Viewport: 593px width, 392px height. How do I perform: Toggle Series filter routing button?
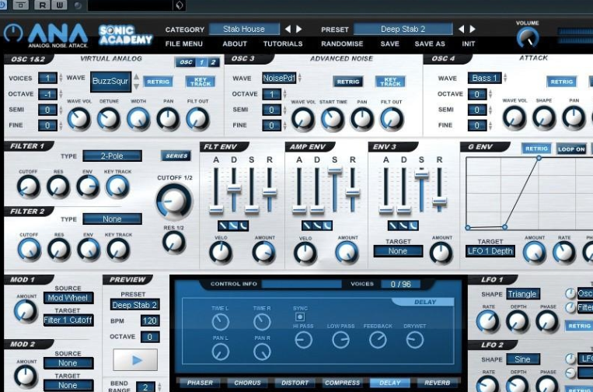pyautogui.click(x=176, y=156)
